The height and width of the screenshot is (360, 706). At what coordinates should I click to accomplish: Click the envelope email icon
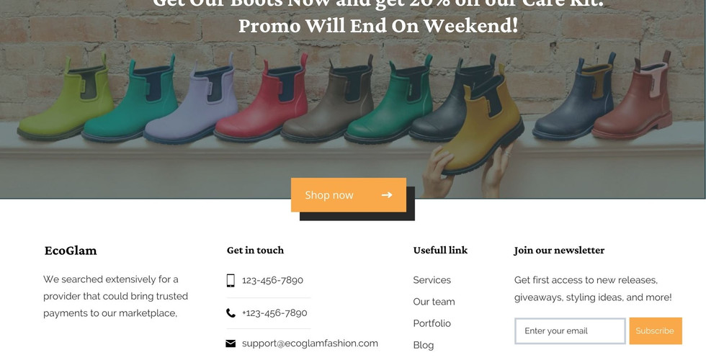[x=231, y=344]
